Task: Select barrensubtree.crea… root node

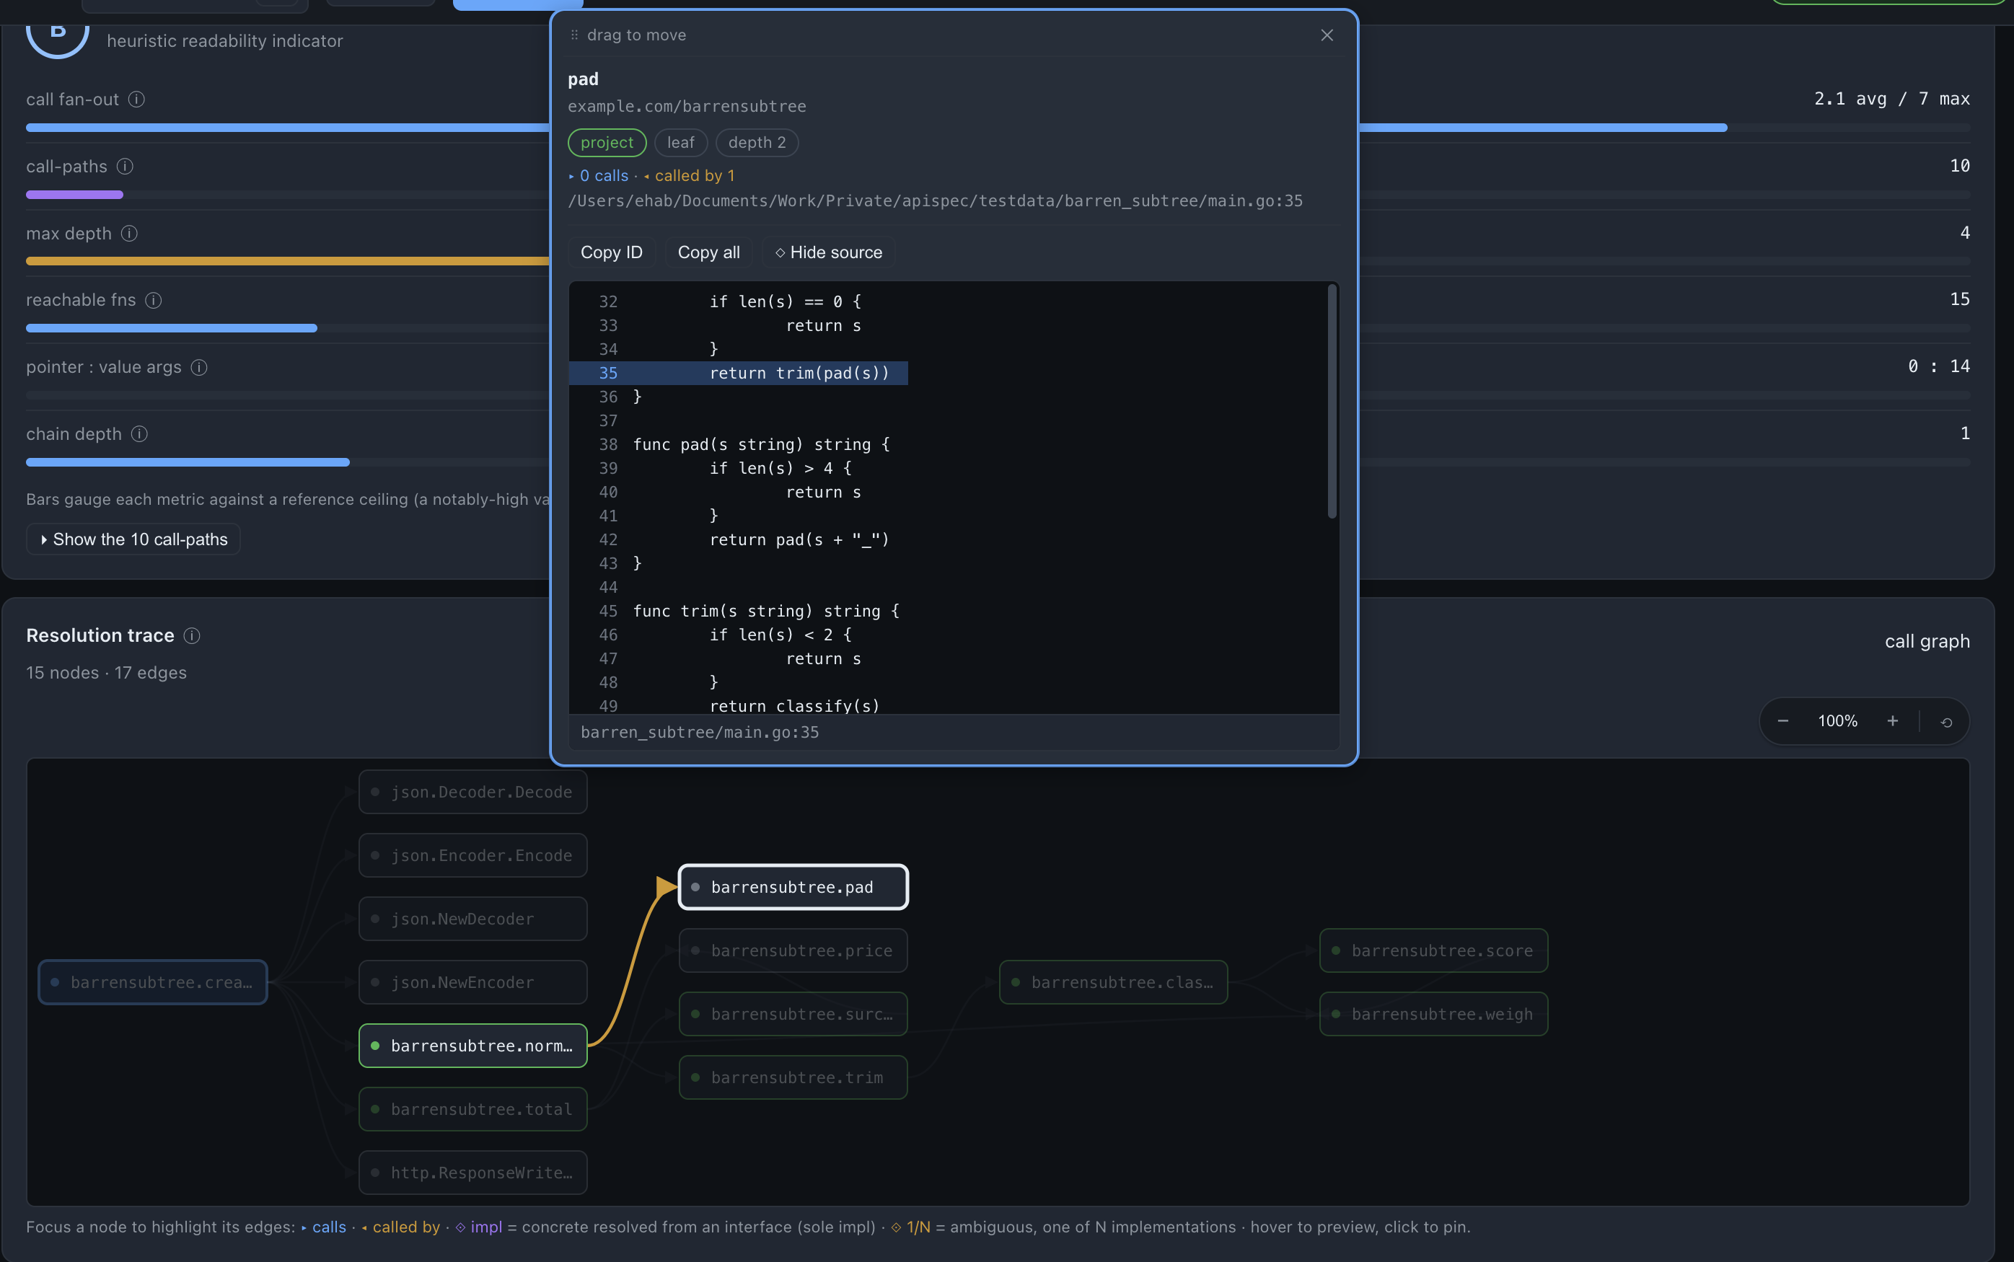Action: tap(153, 982)
